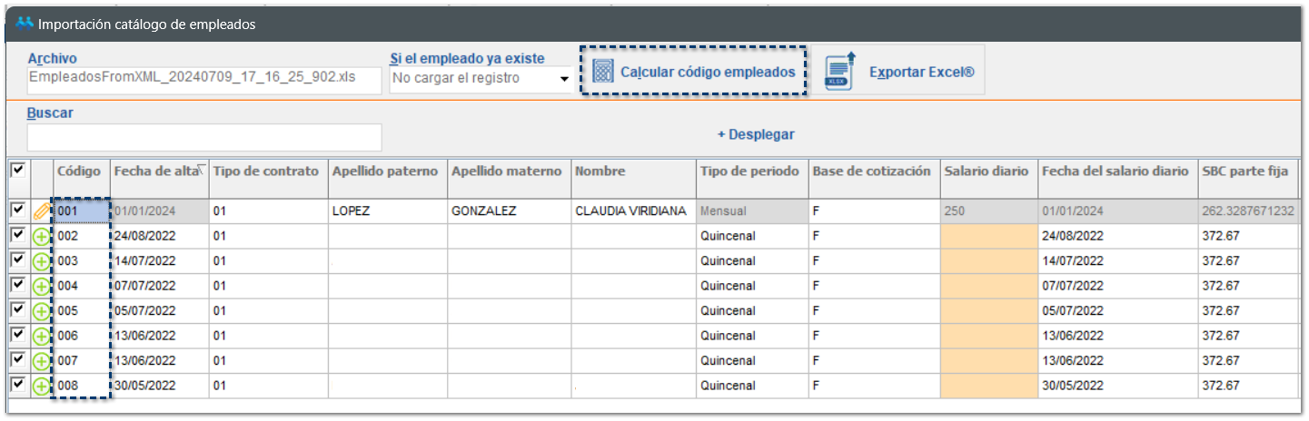Click the green plus icon for row 006
The image size is (1309, 421).
(42, 337)
